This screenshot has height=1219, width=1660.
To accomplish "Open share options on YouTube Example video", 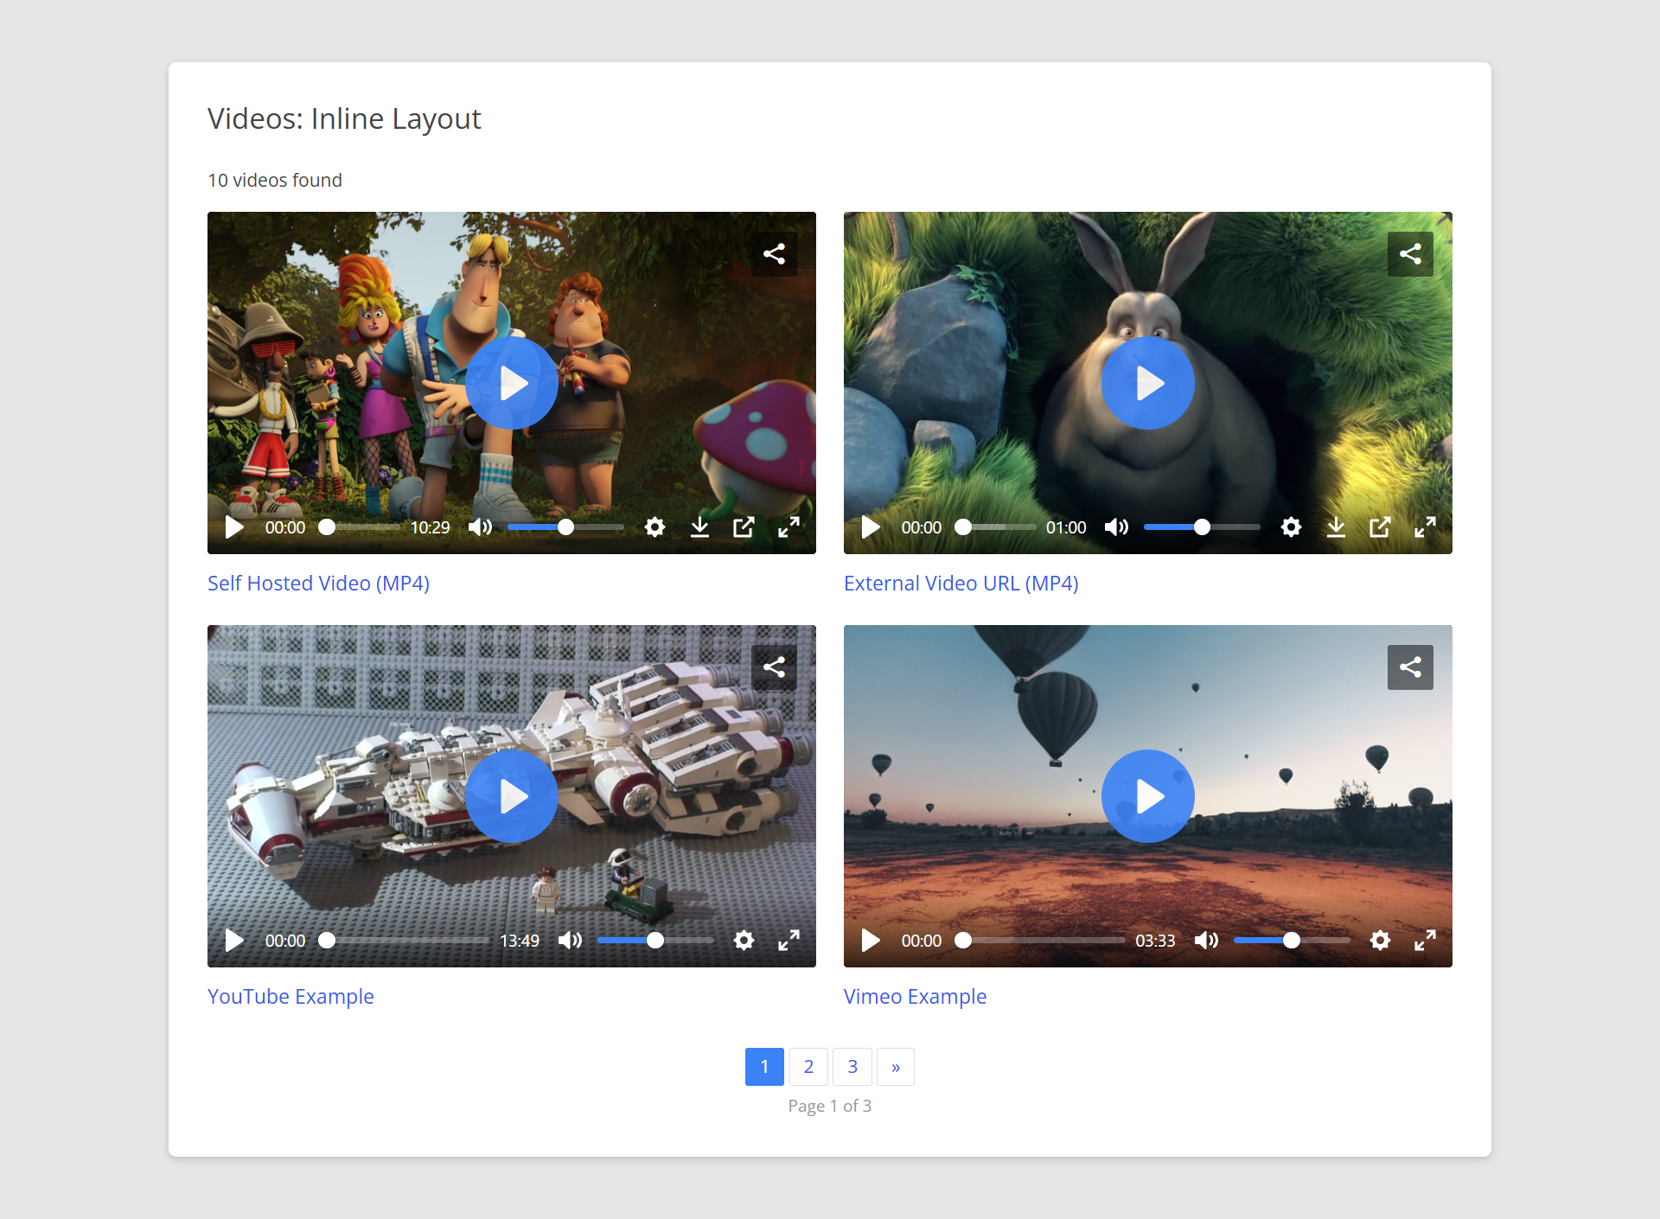I will (774, 667).
